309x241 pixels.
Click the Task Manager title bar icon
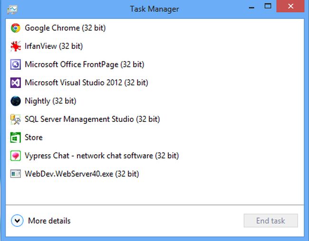[12, 9]
